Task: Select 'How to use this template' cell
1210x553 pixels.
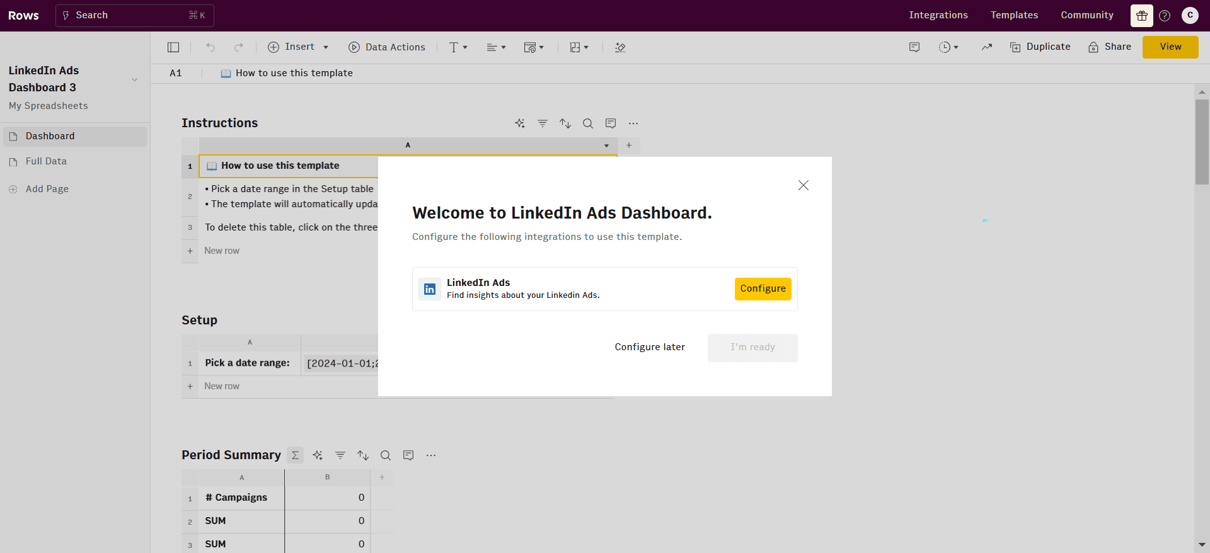Action: (x=289, y=166)
